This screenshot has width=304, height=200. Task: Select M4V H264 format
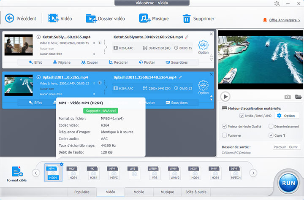(215, 173)
